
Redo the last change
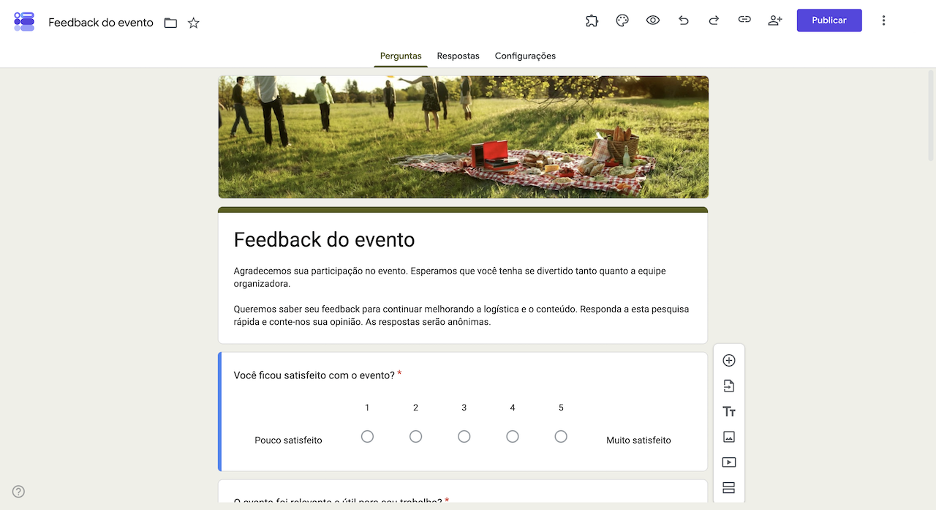tap(714, 20)
